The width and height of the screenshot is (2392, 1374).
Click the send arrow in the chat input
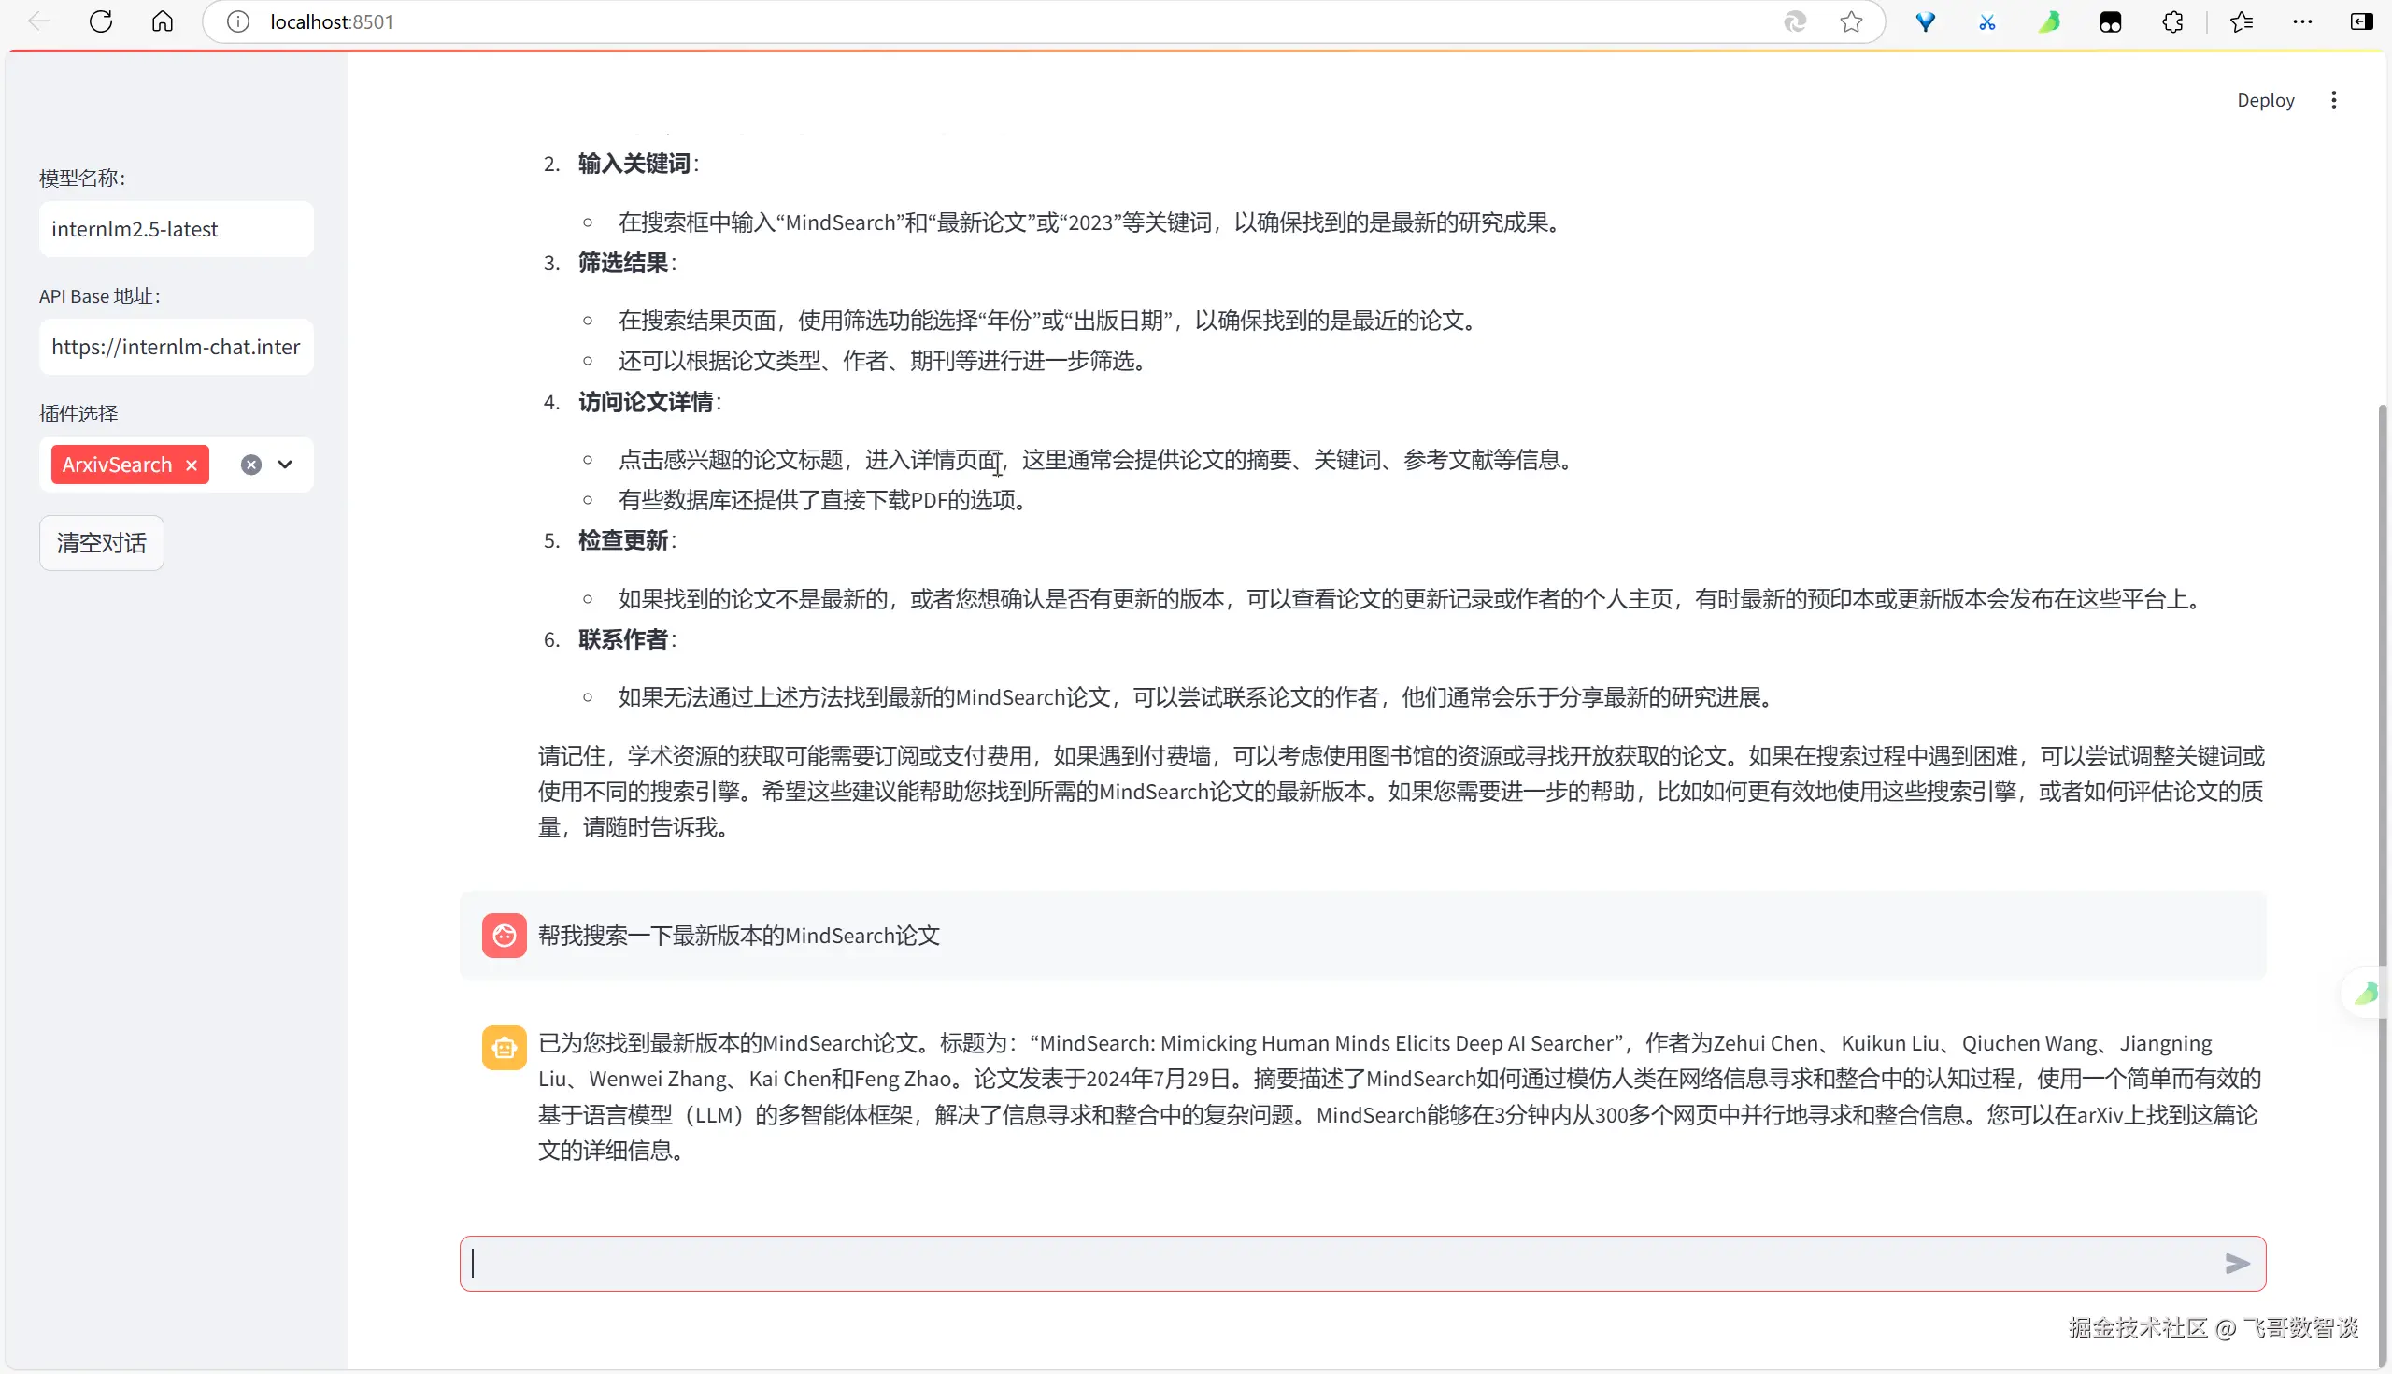[2236, 1264]
